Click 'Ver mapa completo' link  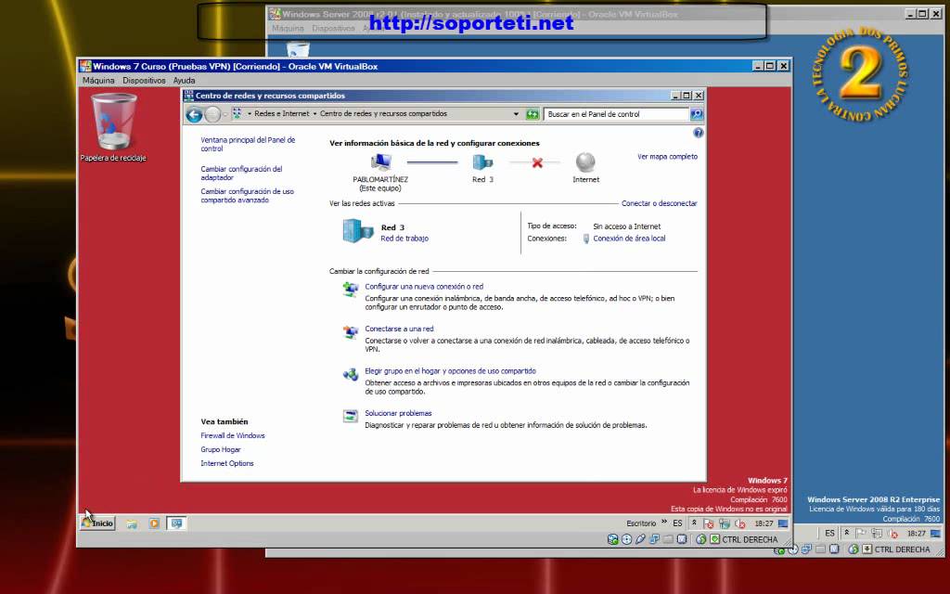667,156
